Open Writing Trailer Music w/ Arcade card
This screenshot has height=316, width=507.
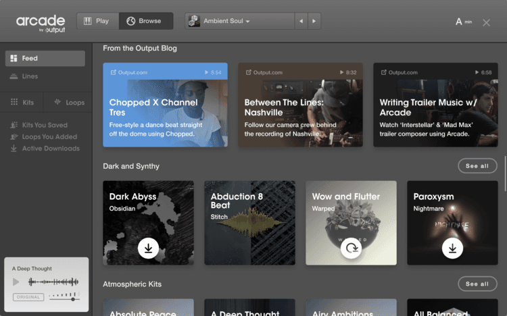[435, 105]
